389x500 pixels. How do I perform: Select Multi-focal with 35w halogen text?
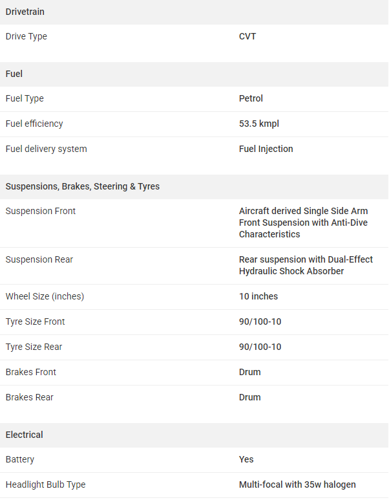coord(297,484)
